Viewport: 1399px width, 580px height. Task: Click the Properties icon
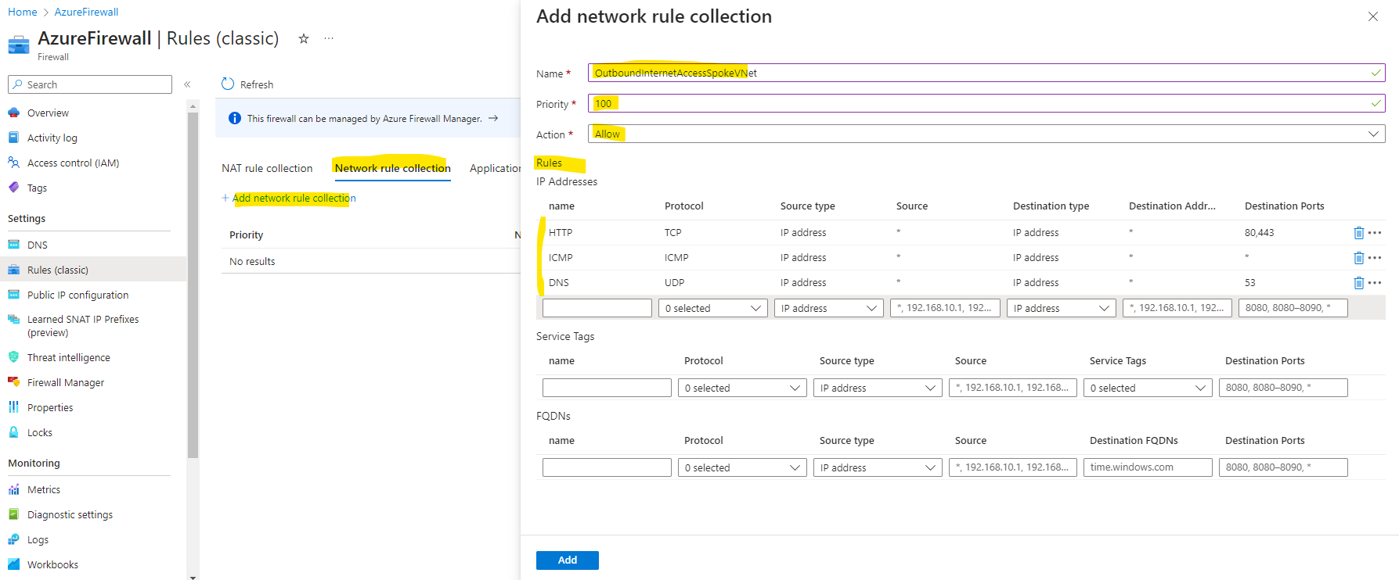click(13, 407)
